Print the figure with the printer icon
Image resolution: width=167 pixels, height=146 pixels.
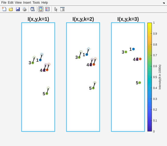(24, 9)
